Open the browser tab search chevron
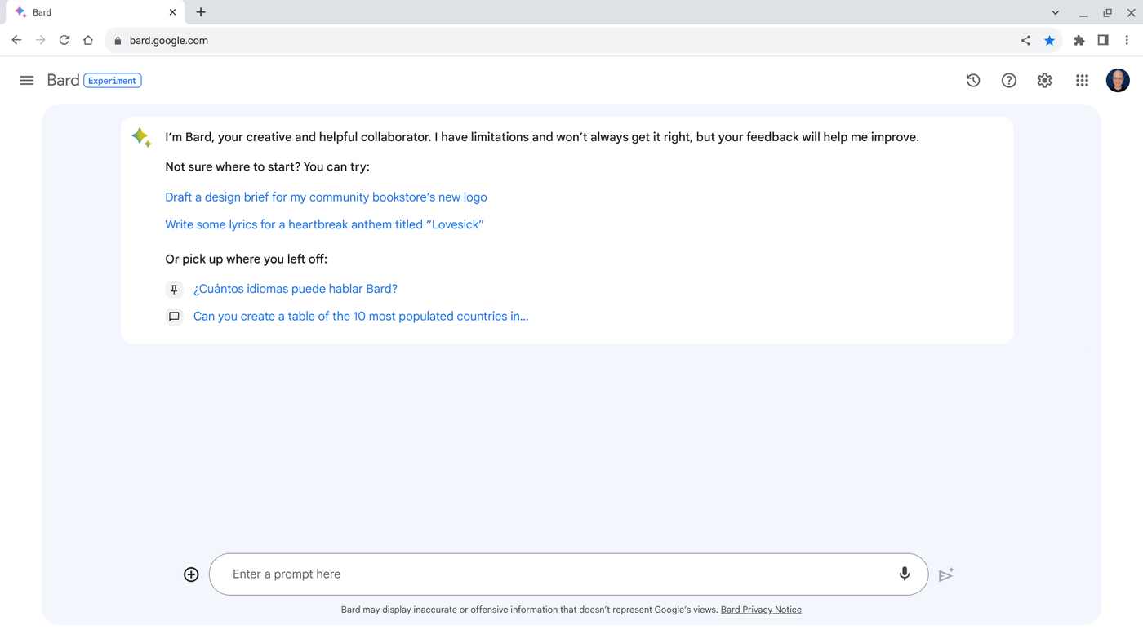The width and height of the screenshot is (1143, 643). click(1055, 12)
